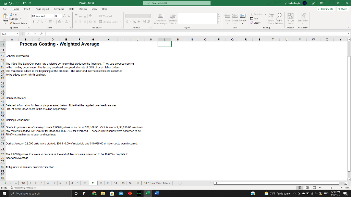This screenshot has width=351, height=197.
Task: Click the Share button
Action: tap(342, 9)
